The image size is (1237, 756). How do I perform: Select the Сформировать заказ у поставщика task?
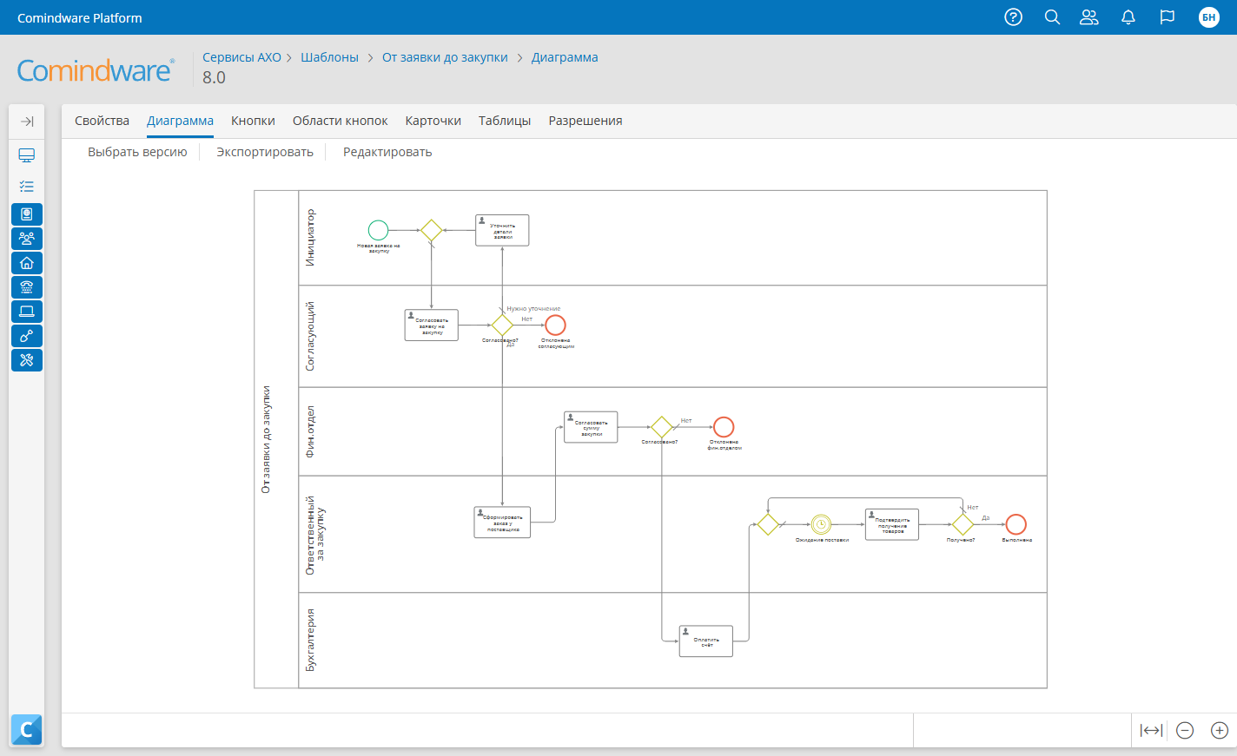pyautogui.click(x=502, y=522)
